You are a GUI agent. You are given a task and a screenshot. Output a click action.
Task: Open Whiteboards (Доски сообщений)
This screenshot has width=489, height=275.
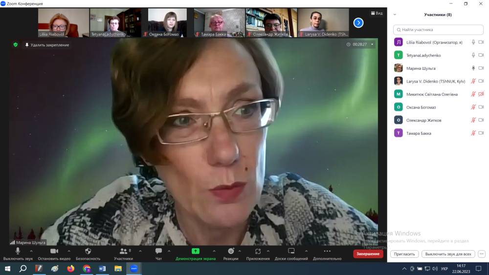click(x=291, y=251)
